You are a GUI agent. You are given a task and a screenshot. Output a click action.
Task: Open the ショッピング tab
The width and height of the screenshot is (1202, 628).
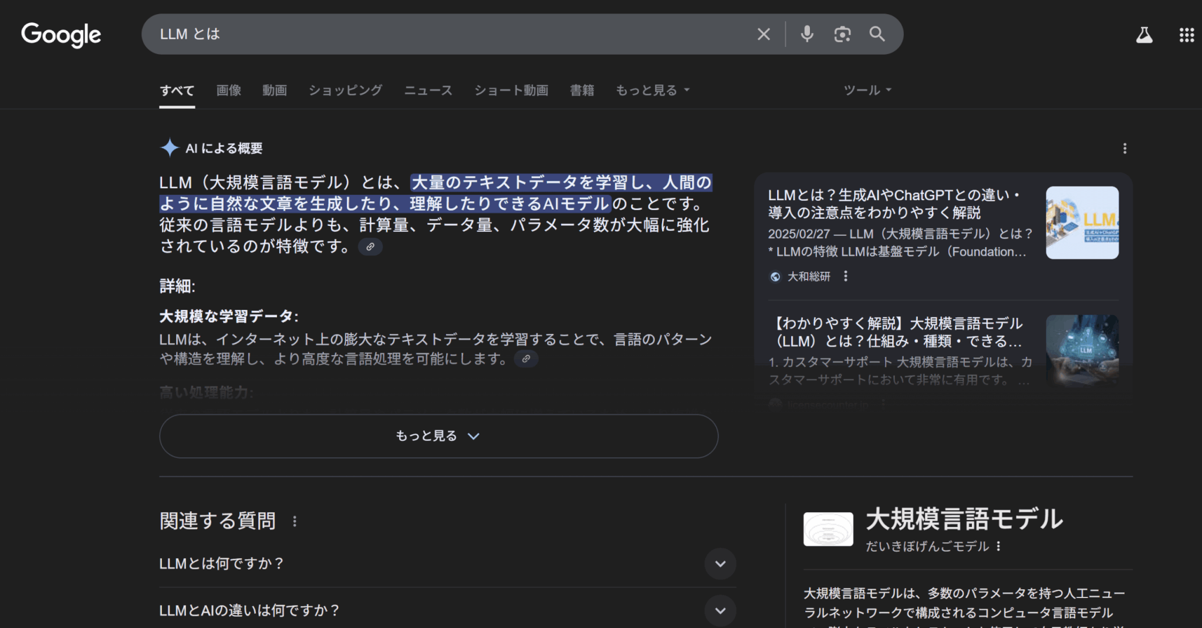click(345, 90)
